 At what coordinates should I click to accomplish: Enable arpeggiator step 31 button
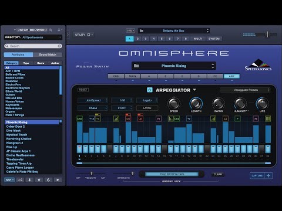[261, 149]
